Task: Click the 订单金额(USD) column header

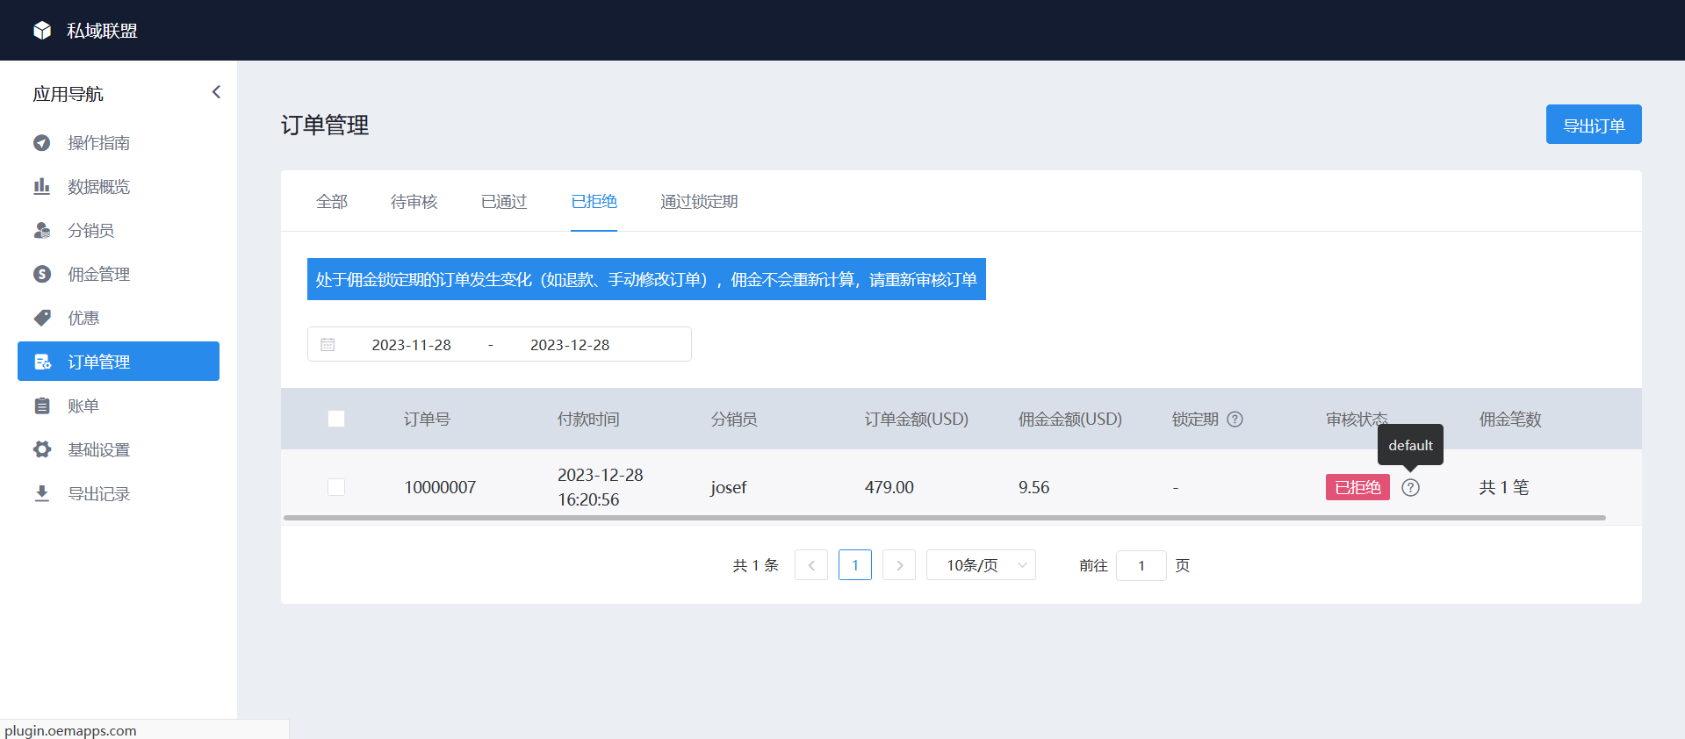Action: coord(917,420)
